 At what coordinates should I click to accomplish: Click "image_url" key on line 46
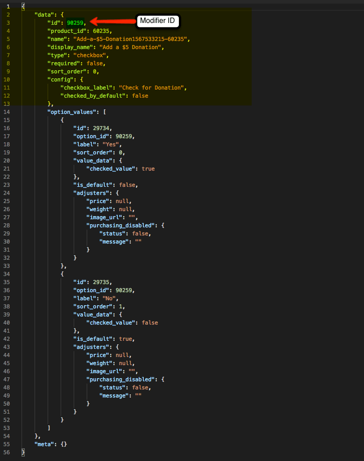click(x=104, y=371)
